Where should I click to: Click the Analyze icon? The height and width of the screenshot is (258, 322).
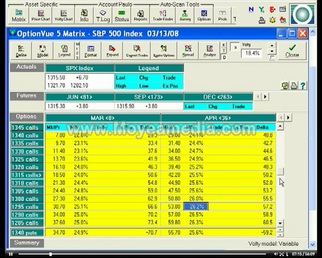click(209, 51)
